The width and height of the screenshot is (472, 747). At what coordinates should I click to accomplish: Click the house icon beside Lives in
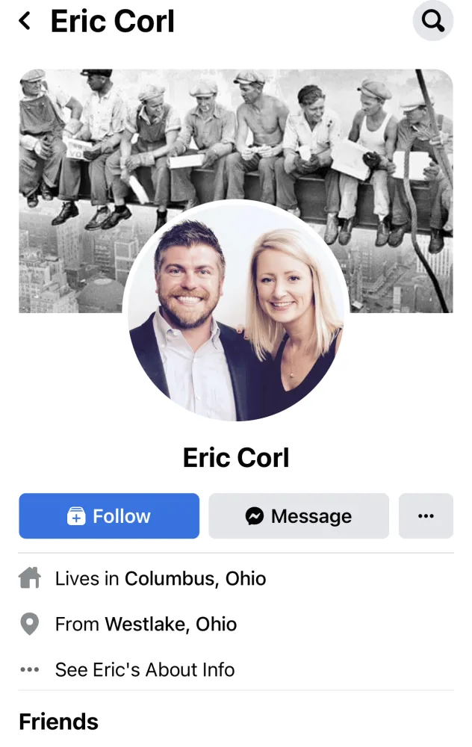click(30, 578)
